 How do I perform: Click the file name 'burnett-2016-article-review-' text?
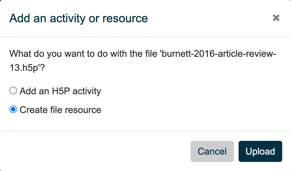218,54
